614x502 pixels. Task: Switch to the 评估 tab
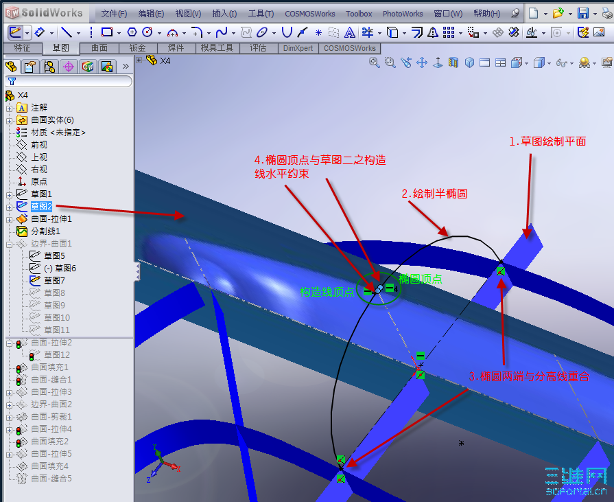click(x=259, y=48)
